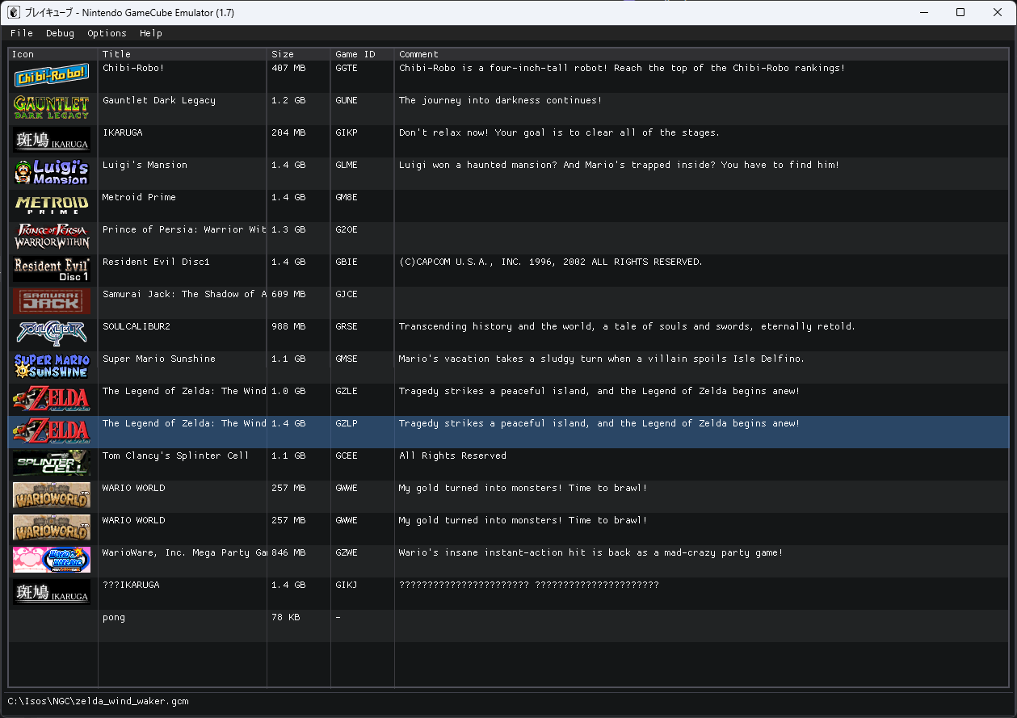Click the Resident Evil Disc 1 banner icon
Screen dimensions: 1017x718
[52, 270]
